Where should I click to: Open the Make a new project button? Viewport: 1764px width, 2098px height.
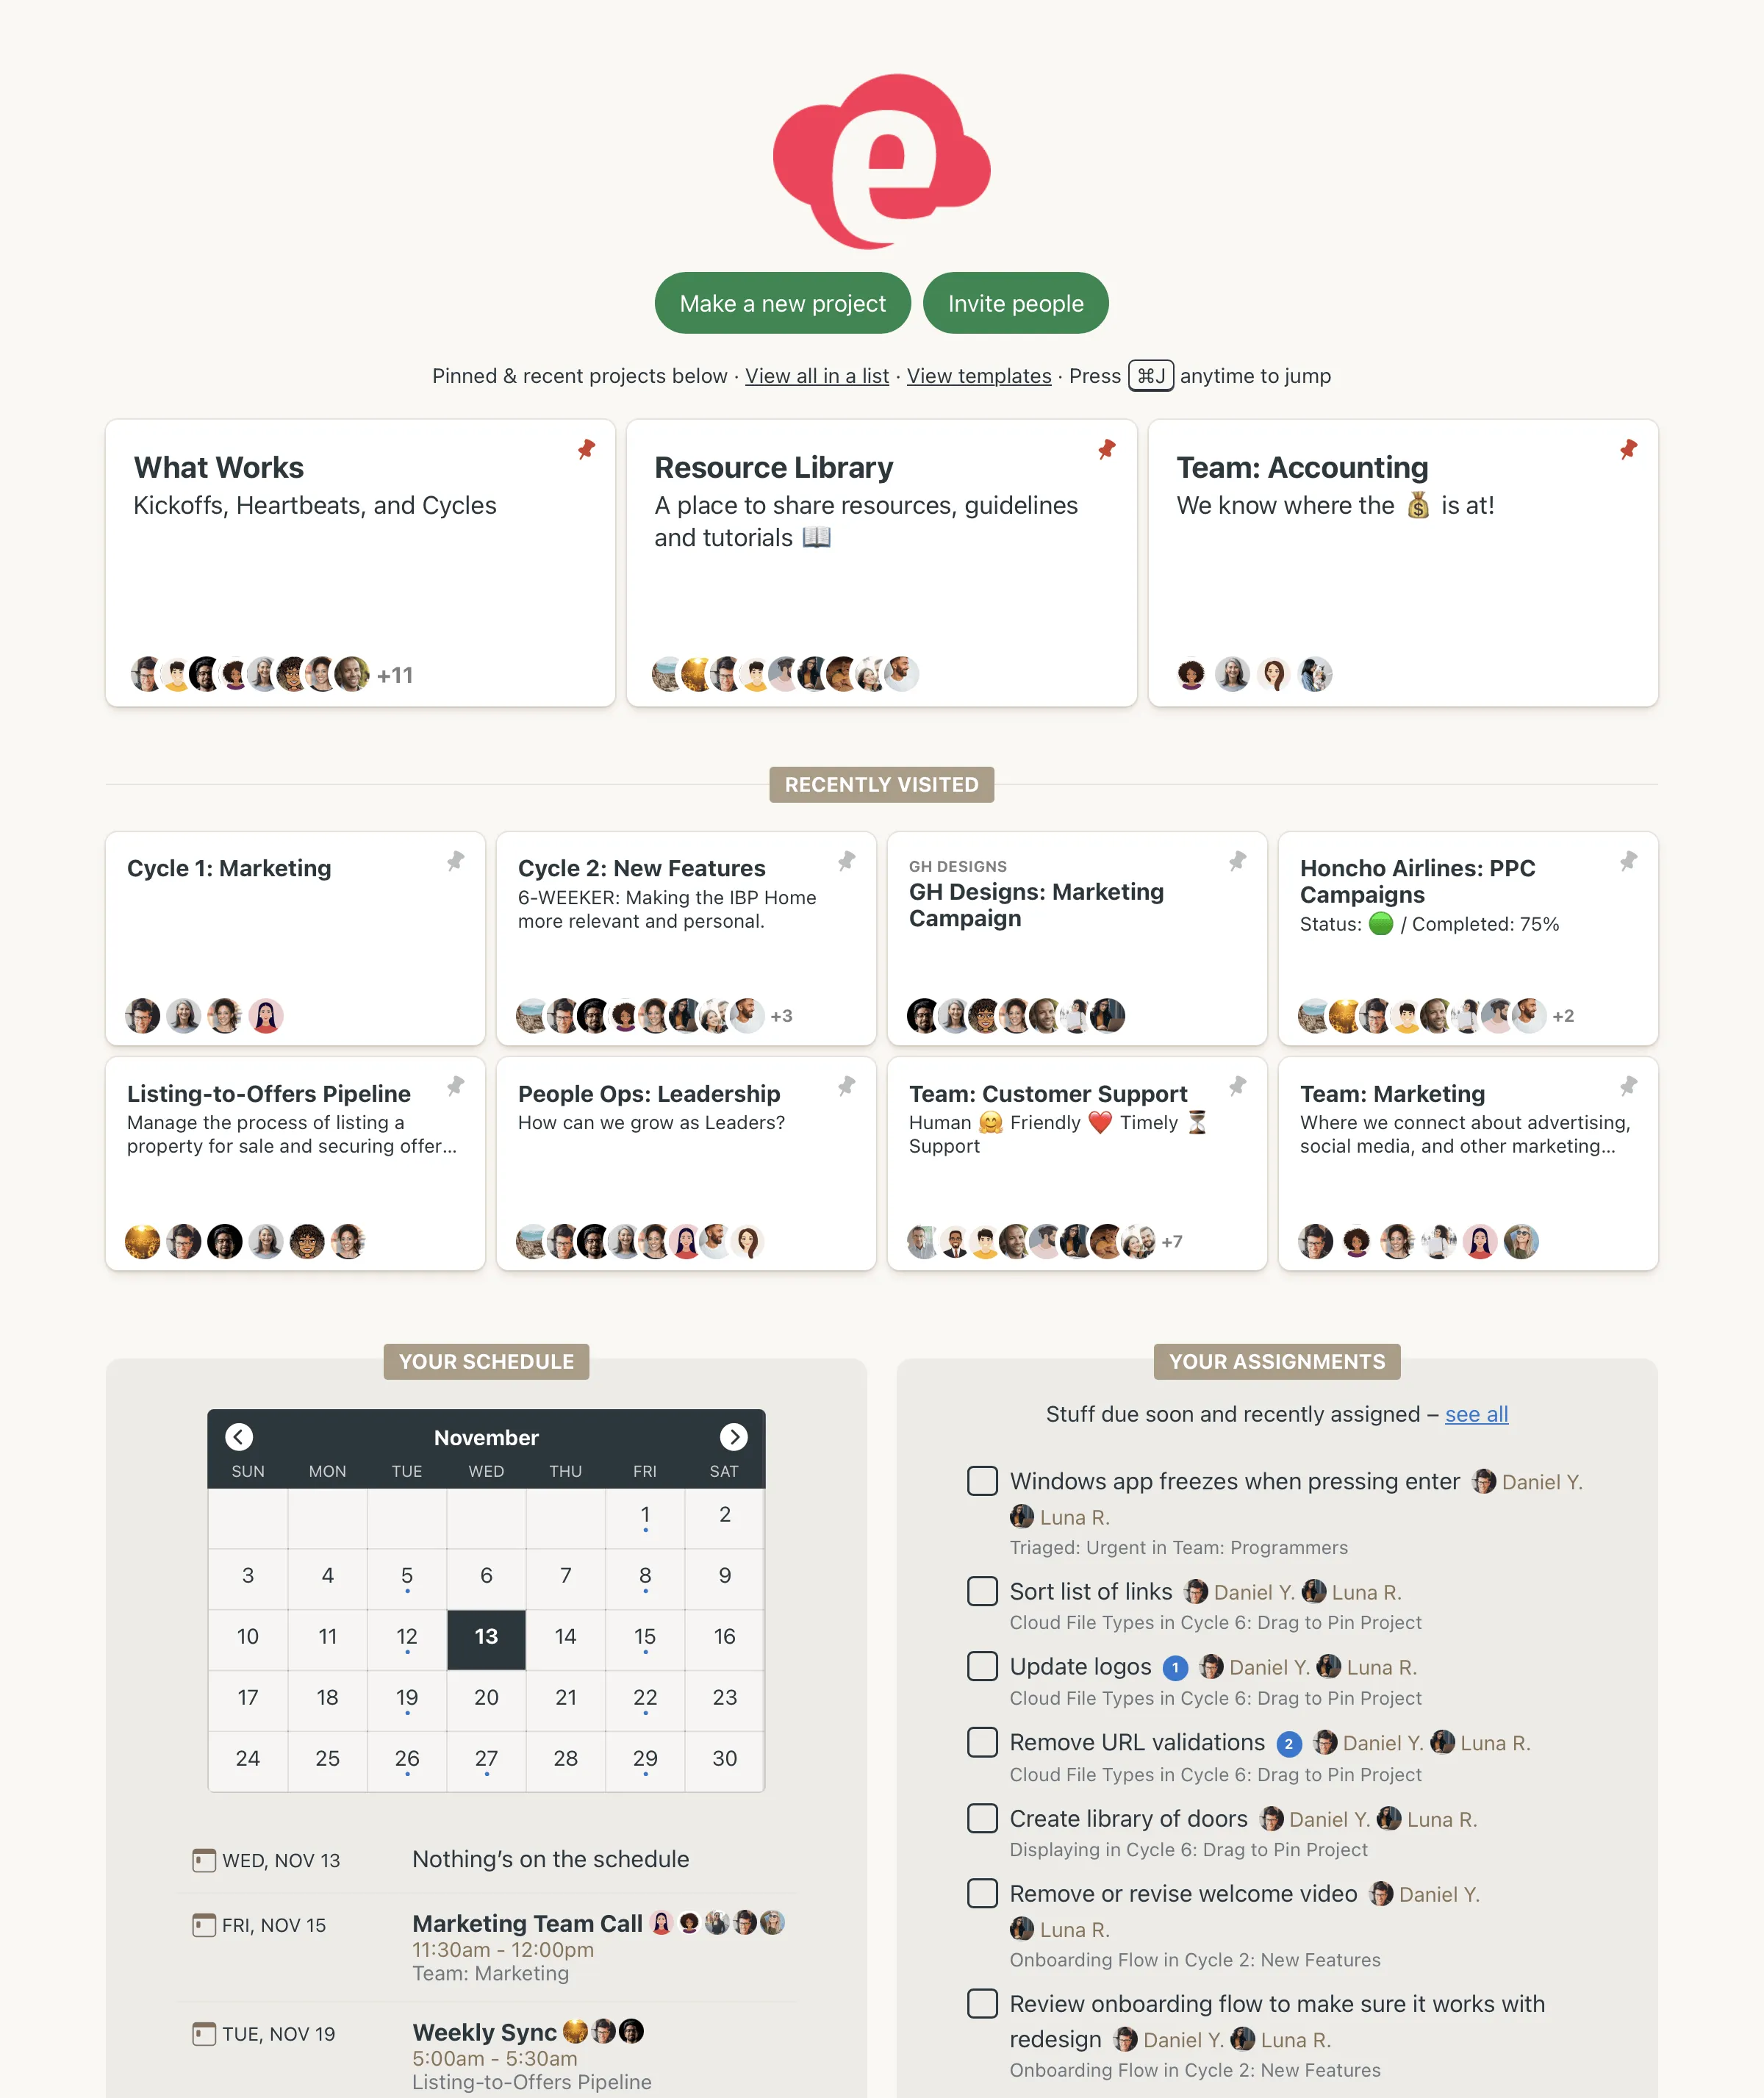point(782,304)
